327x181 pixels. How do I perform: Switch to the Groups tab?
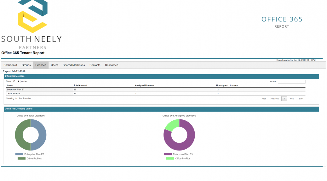click(x=26, y=65)
